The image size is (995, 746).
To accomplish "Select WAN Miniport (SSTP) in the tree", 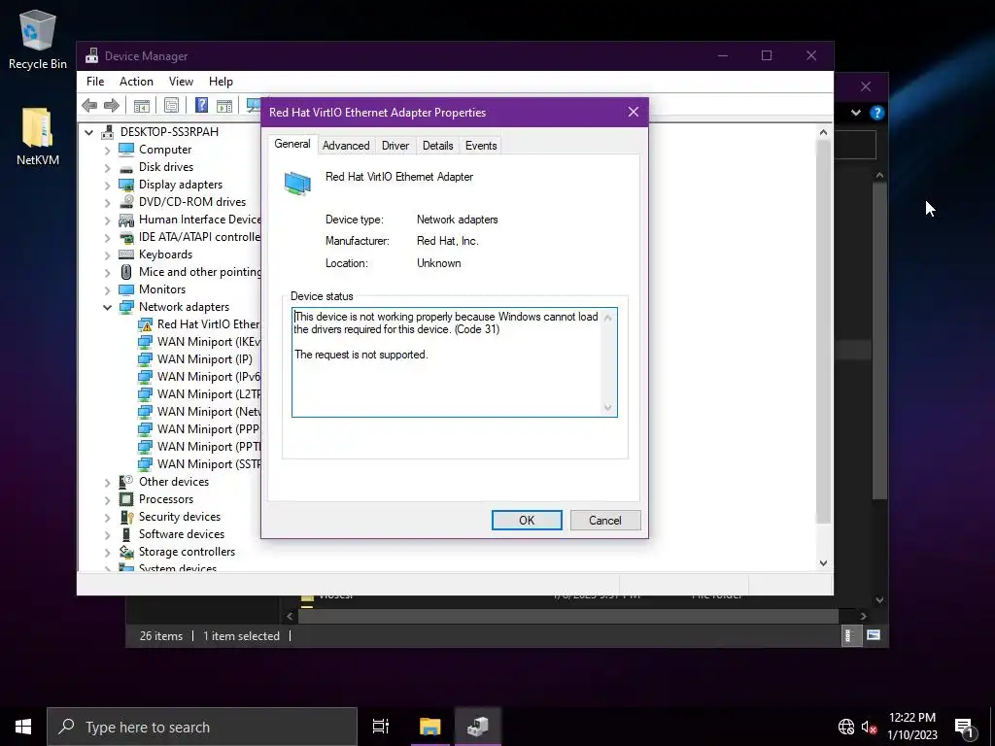I will 209,464.
